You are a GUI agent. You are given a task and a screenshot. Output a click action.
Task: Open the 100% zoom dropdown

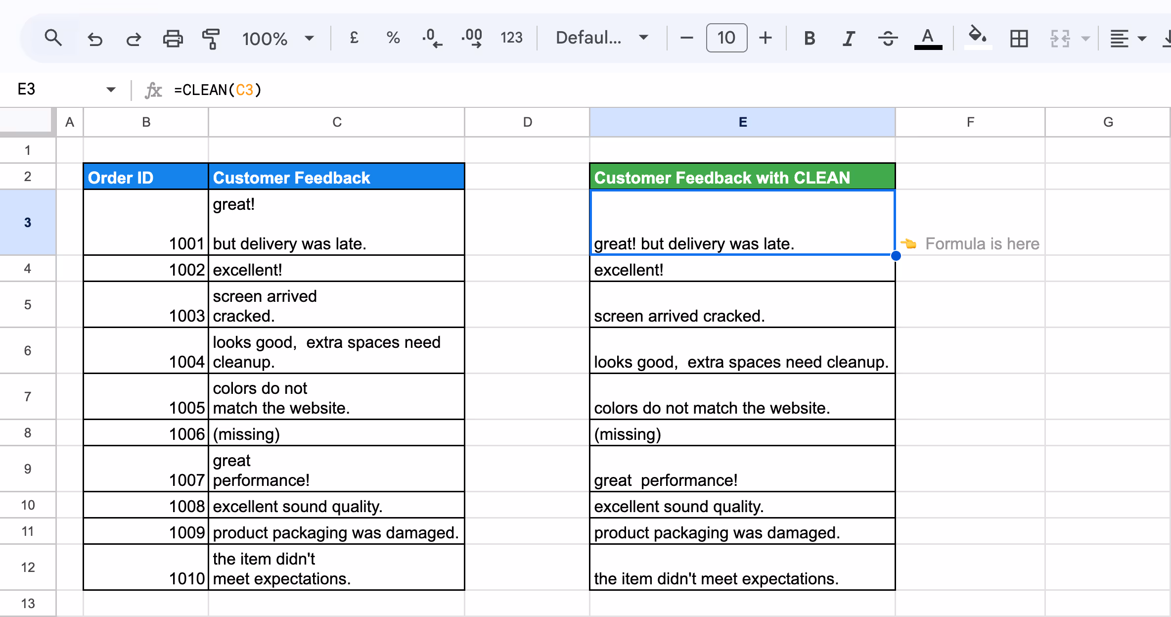point(277,38)
